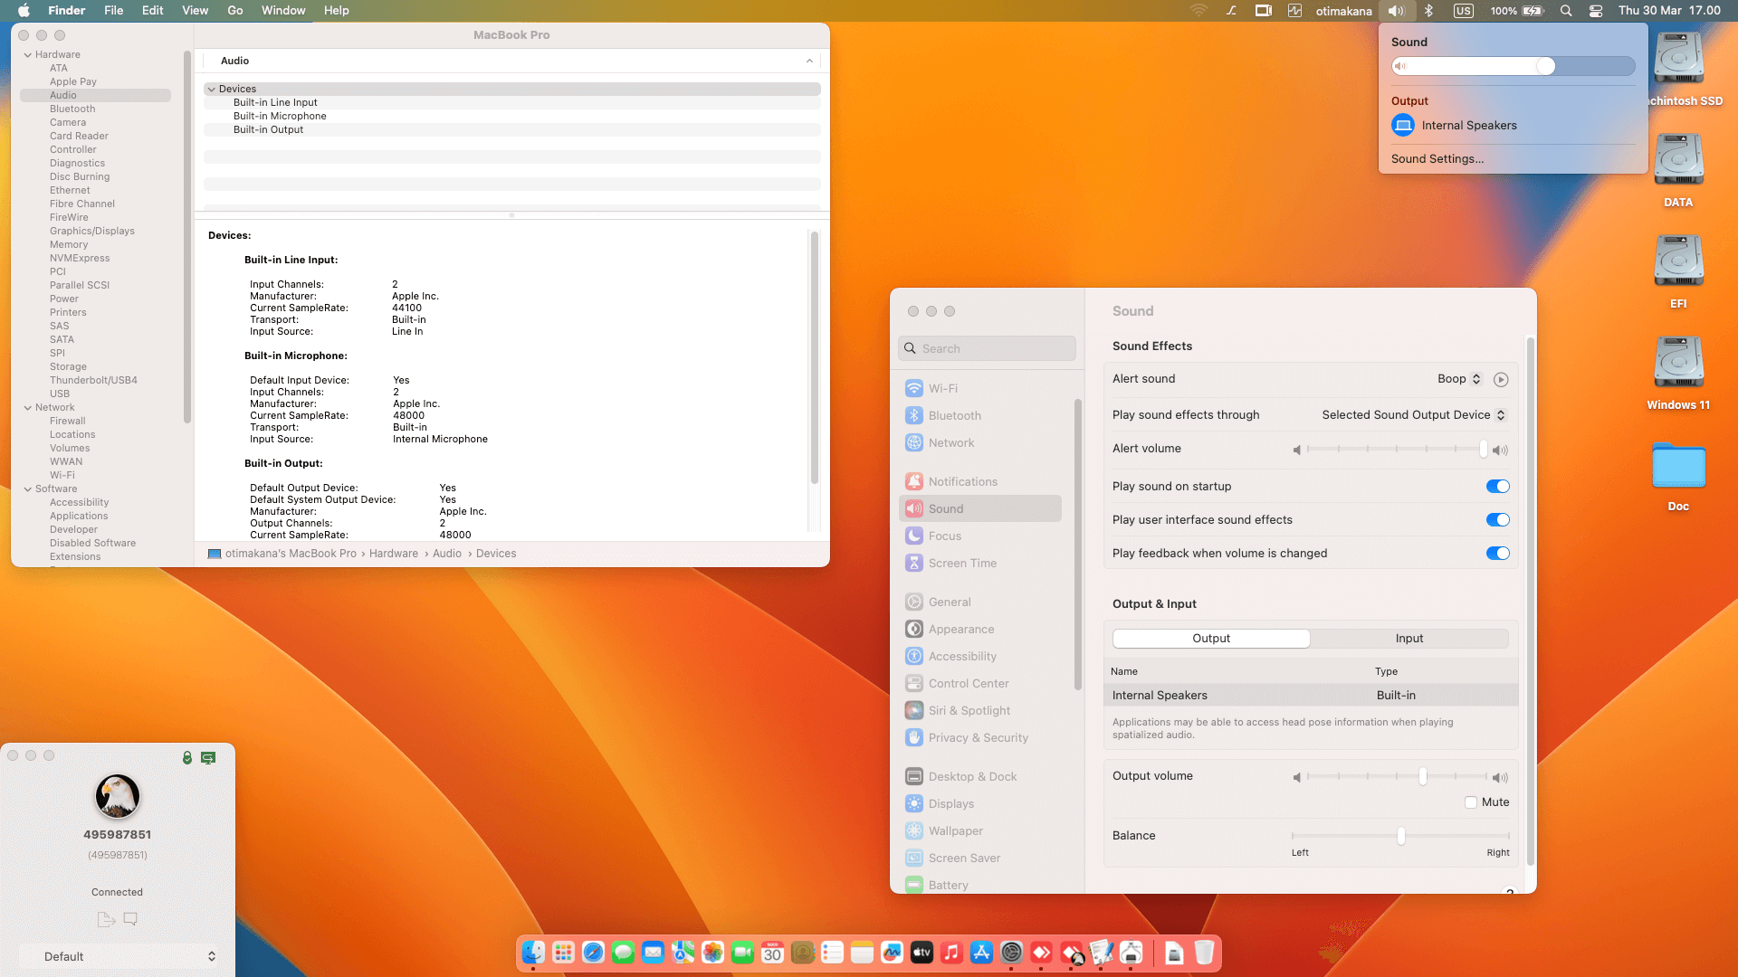Select Displays in the settings sidebar
The width and height of the screenshot is (1738, 977).
point(950,803)
